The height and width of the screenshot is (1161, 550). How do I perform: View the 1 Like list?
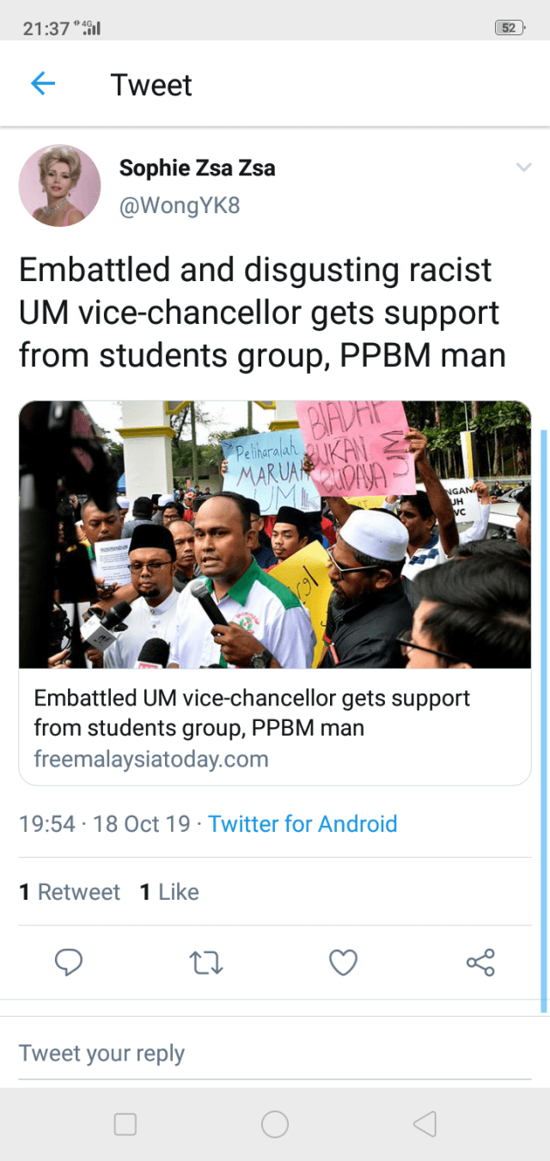169,892
